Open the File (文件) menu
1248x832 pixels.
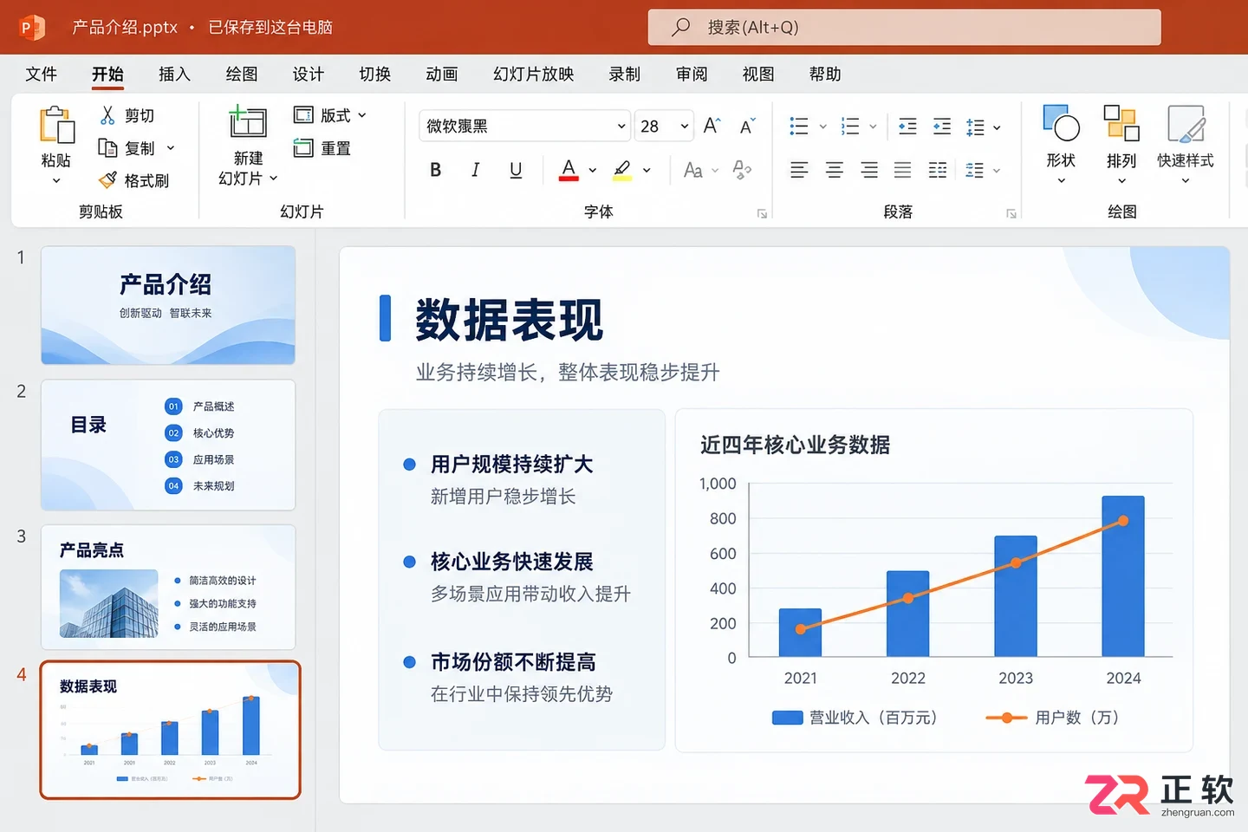(x=41, y=75)
